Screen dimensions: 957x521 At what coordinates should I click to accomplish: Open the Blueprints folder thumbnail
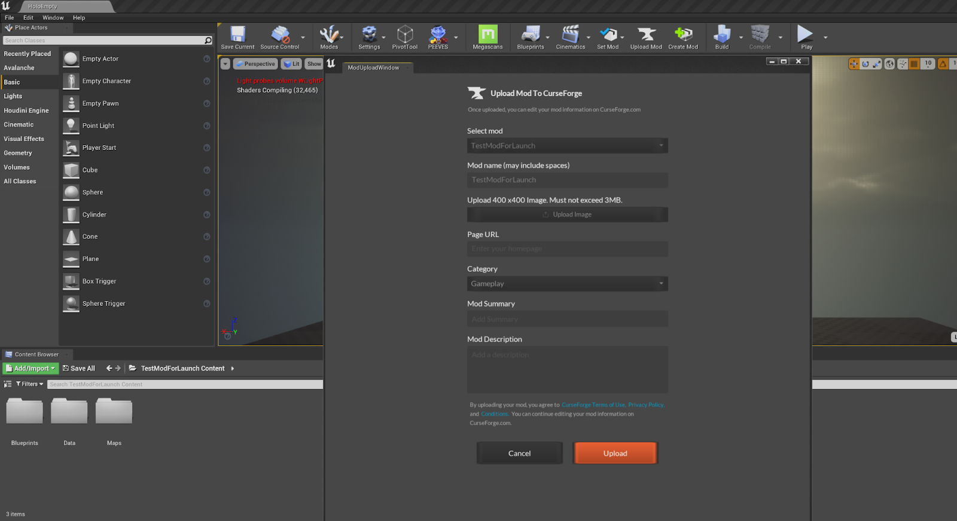tap(25, 411)
